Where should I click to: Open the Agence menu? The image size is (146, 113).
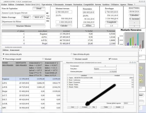point(123,5)
